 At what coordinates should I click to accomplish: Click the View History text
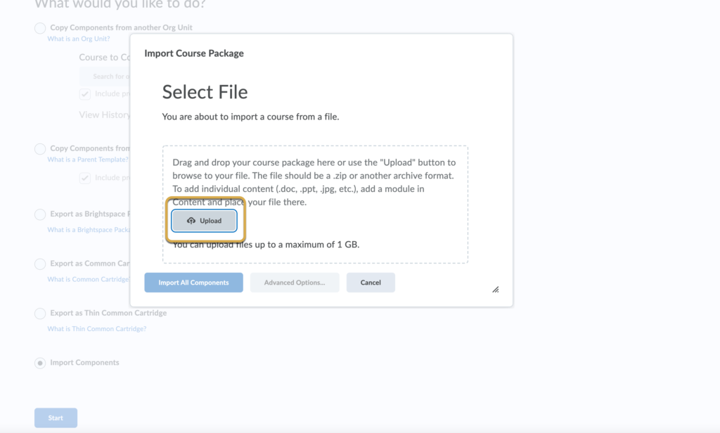tap(105, 115)
